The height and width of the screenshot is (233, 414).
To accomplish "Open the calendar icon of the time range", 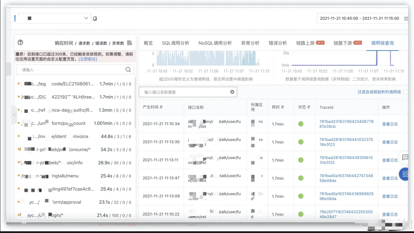I will (x=406, y=18).
